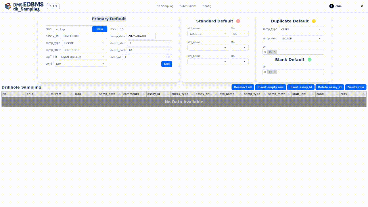
Task: Click the interval field spinner arrows
Action: [x=168, y=57]
